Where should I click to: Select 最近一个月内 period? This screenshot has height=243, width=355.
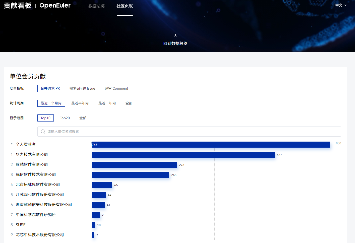[x=51, y=103]
